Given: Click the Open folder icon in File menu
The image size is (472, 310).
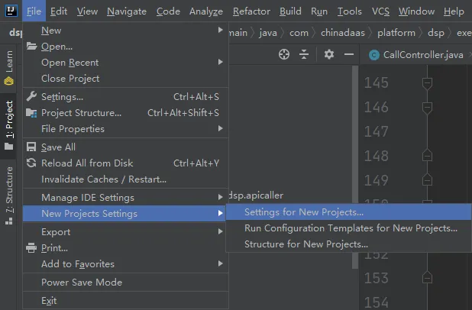Looking at the screenshot, I should tap(31, 47).
